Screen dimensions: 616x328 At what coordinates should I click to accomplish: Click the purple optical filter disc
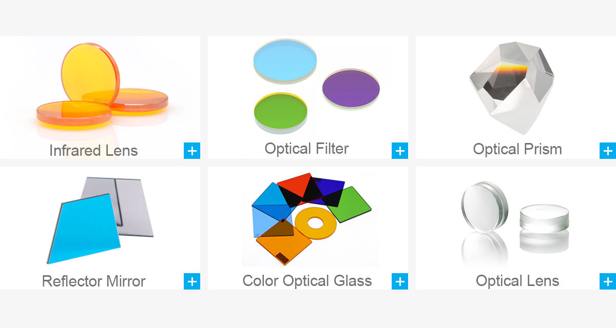(351, 88)
